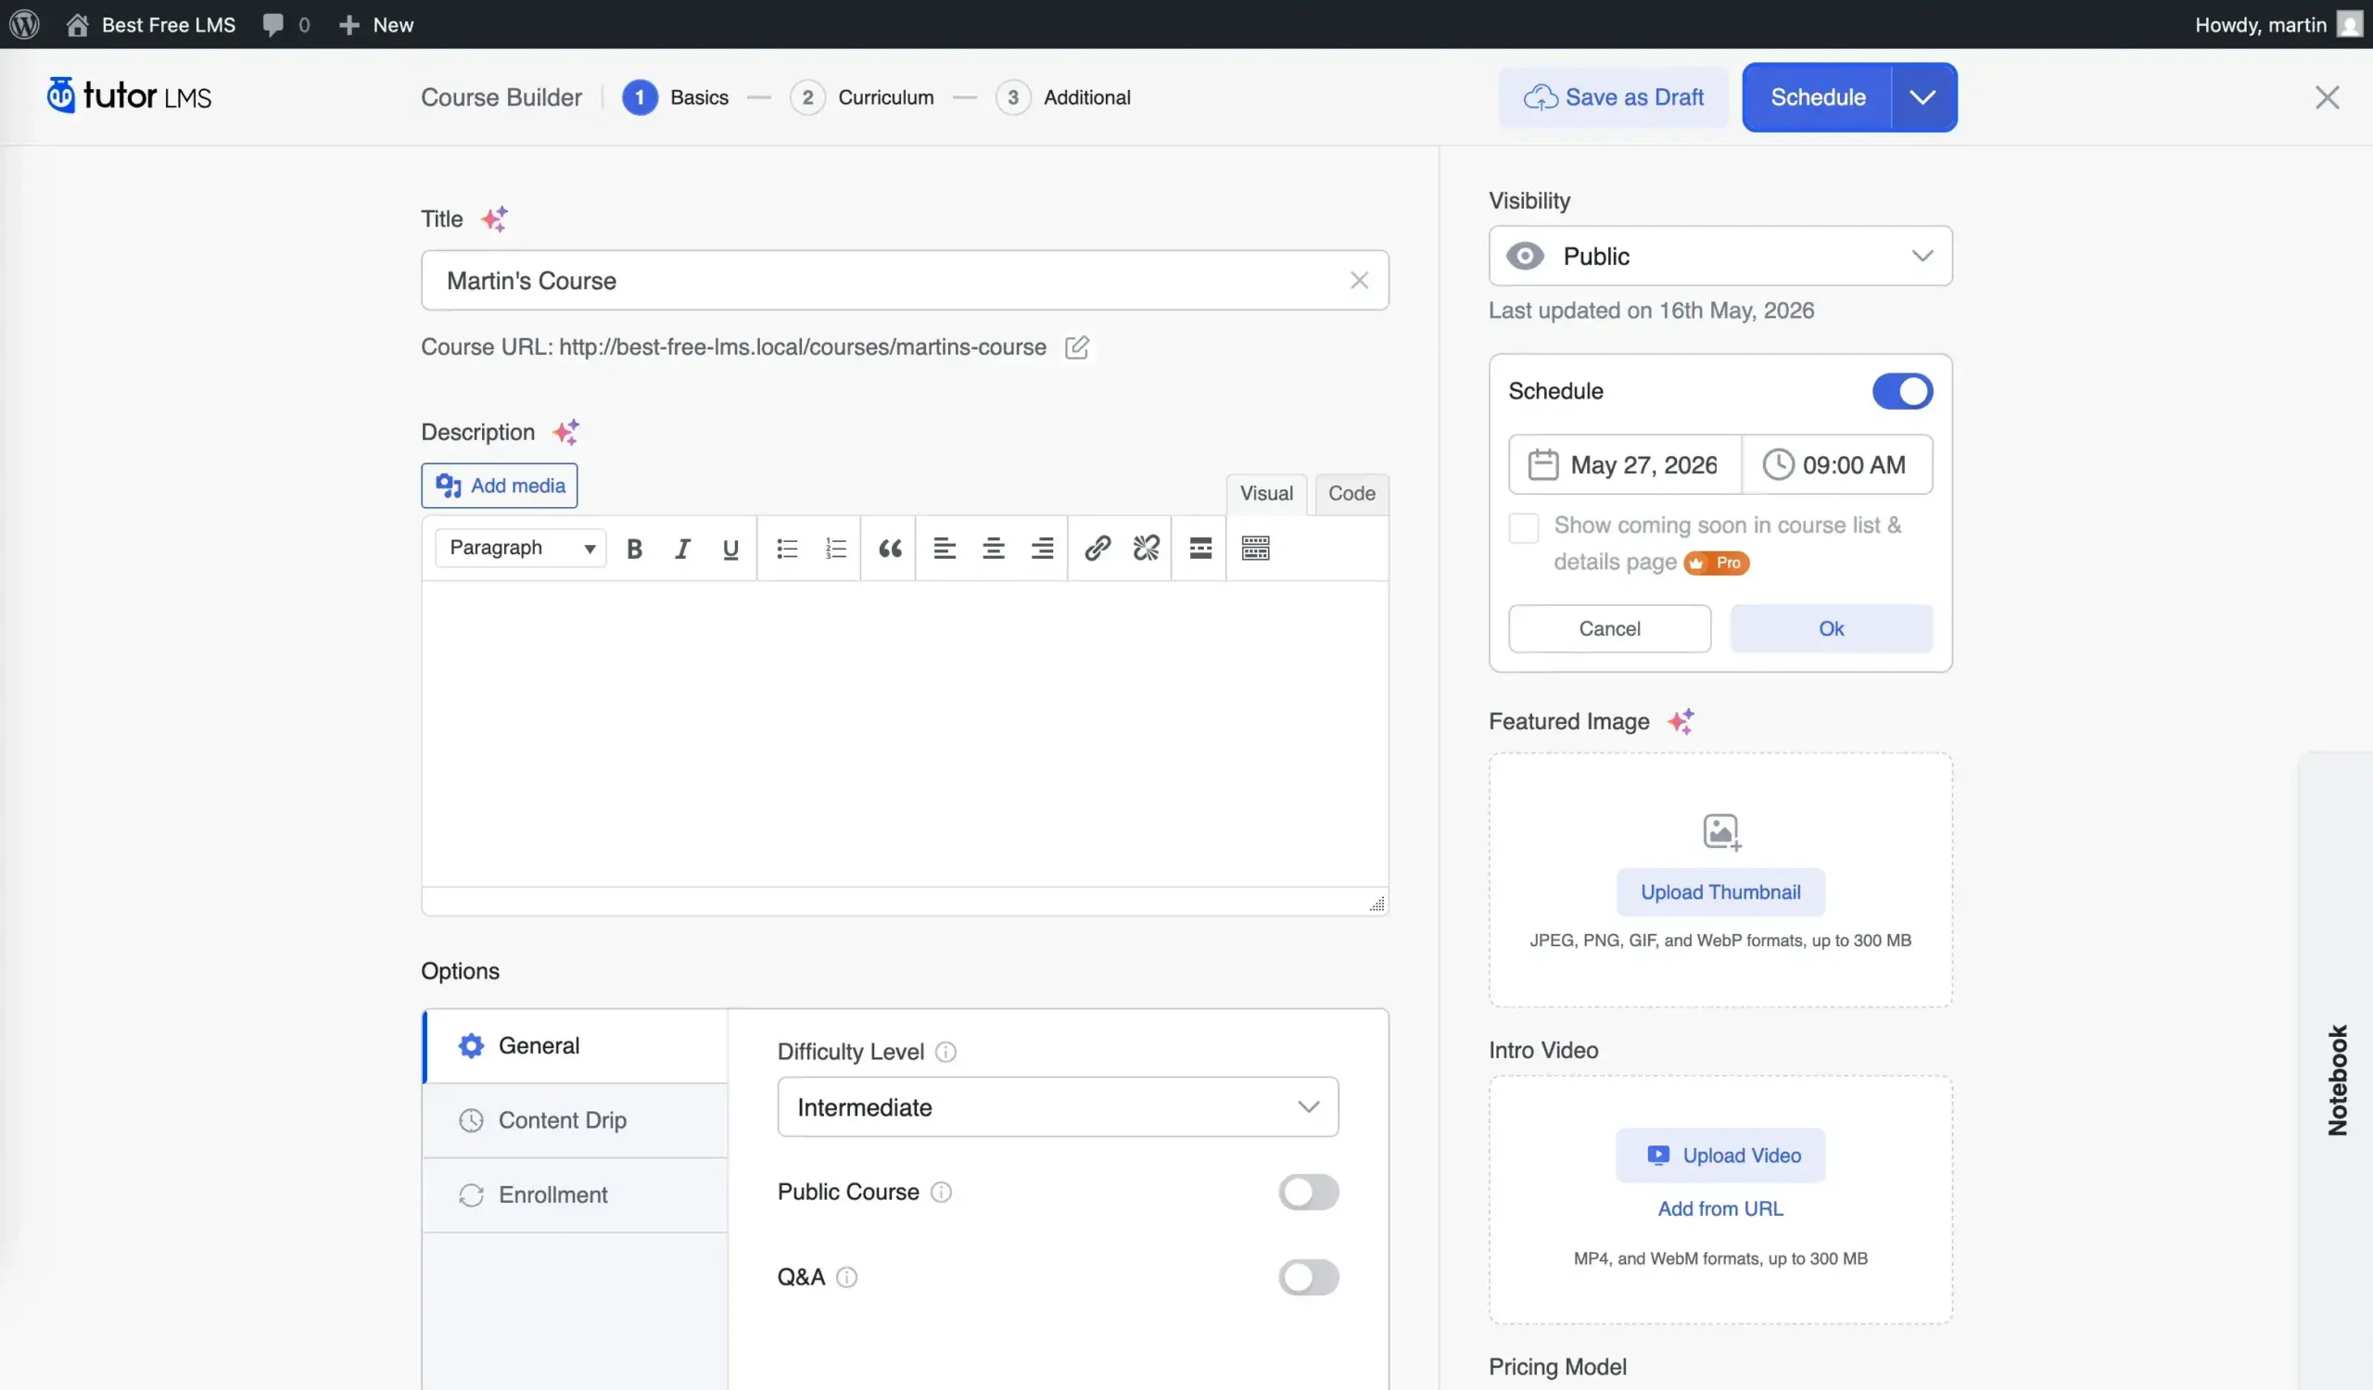The image size is (2373, 1390).
Task: Click Difficulty Level info icon
Action: click(x=946, y=1052)
